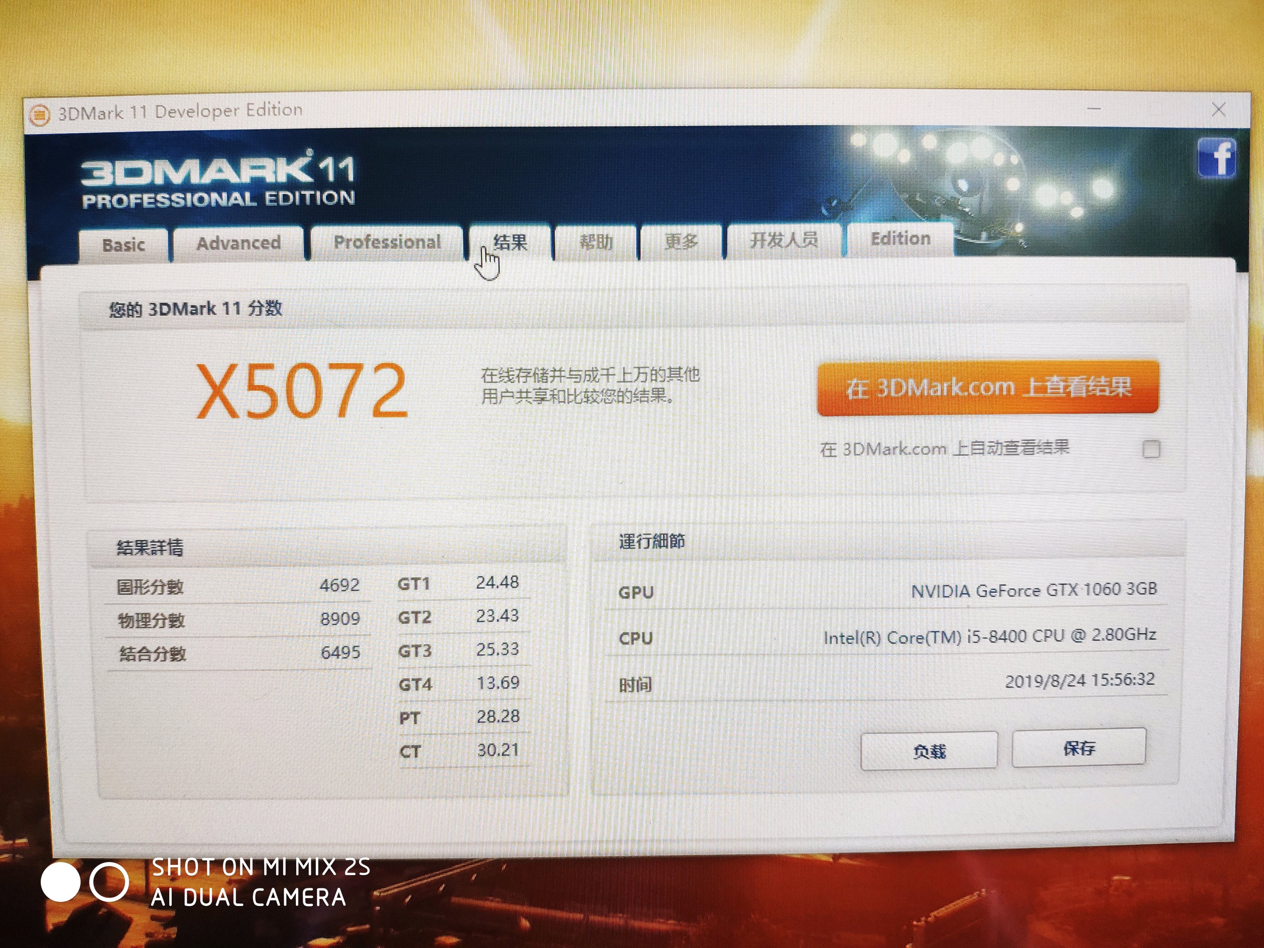Click the X5072 score value

pos(302,392)
